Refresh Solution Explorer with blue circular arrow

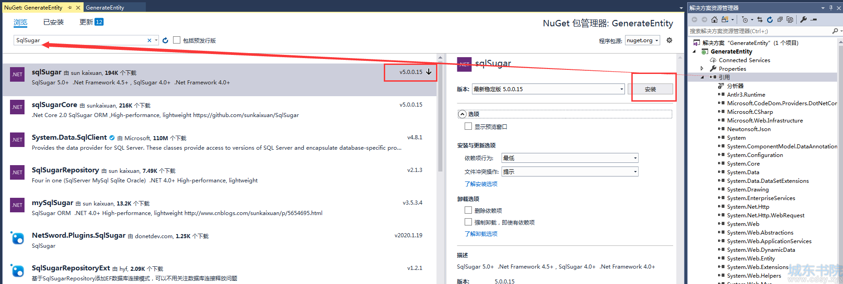pos(770,20)
